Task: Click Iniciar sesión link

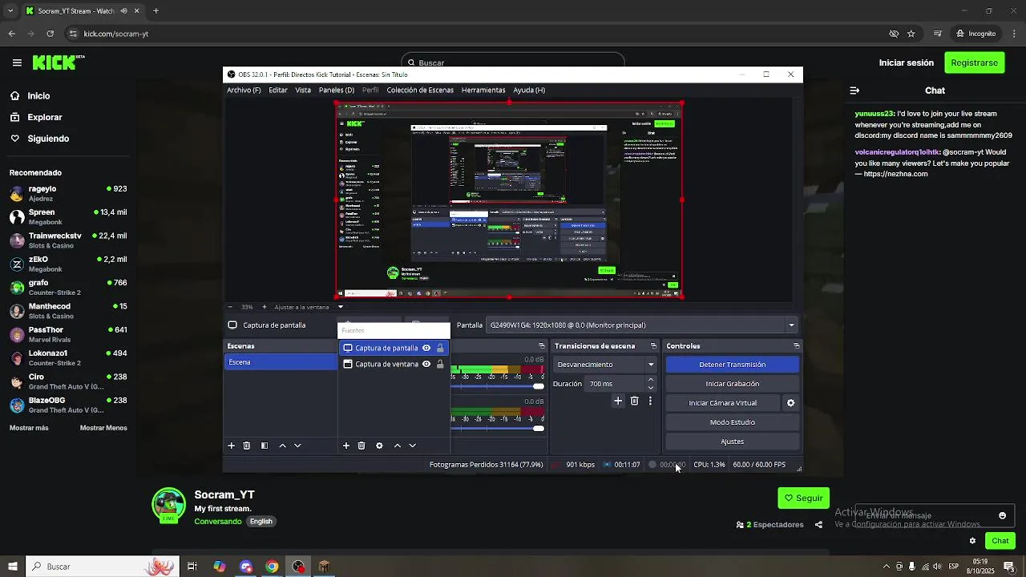Action: click(x=907, y=63)
